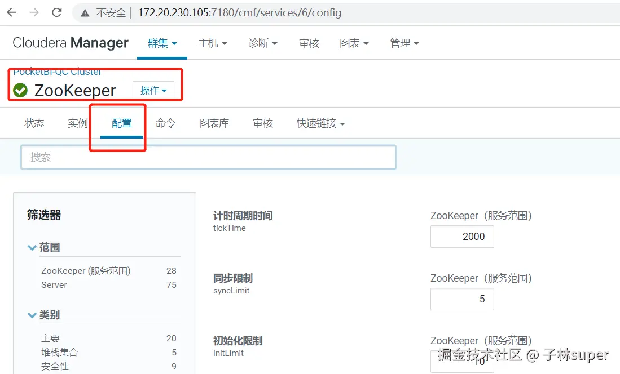Click the syncLimit value field 5

[x=462, y=299]
